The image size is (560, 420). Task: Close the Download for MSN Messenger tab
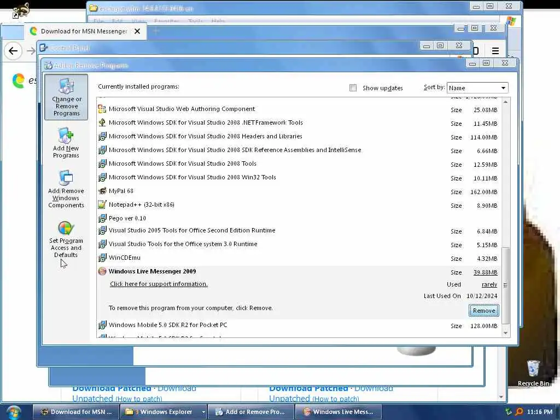tap(137, 31)
